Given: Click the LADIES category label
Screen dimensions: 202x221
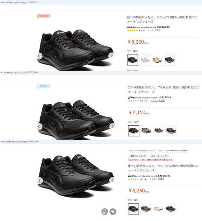Looking at the screenshot, I should pos(44,16).
